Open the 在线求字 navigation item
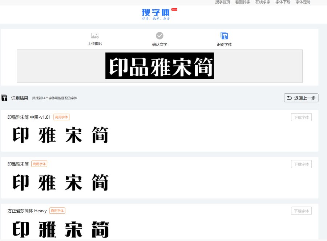 pyautogui.click(x=263, y=2)
